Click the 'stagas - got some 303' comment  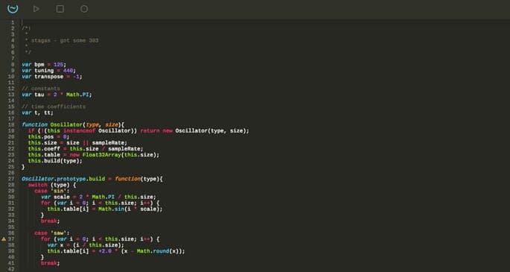[65, 41]
